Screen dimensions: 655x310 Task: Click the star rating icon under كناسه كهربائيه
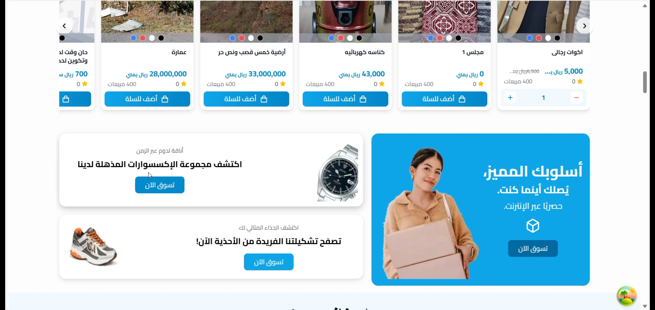pyautogui.click(x=382, y=84)
